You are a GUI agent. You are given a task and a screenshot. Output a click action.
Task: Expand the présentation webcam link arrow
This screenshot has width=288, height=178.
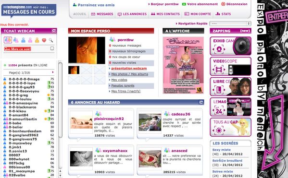click(x=110, y=69)
